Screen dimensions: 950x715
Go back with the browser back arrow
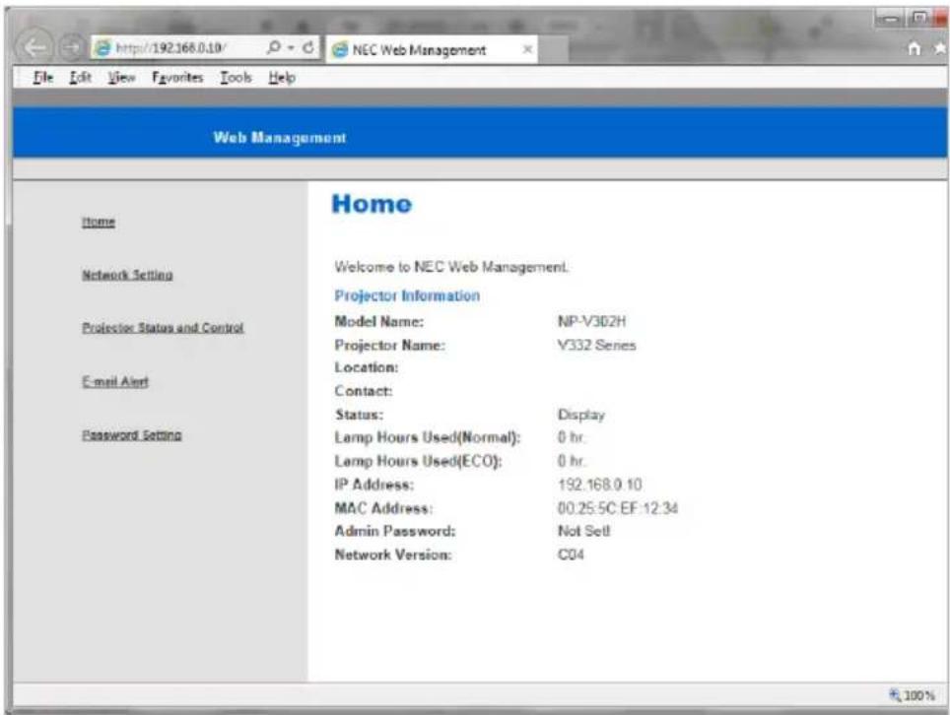34,47
